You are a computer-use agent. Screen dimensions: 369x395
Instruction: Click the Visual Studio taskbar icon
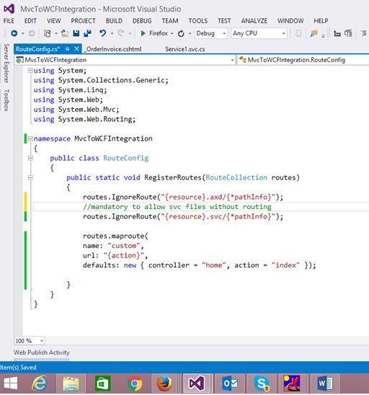coord(197,383)
